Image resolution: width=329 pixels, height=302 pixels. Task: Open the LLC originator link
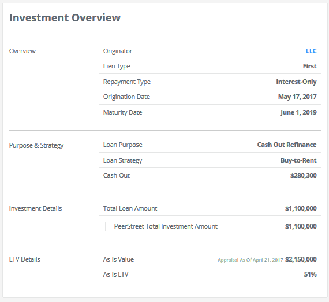(311, 51)
